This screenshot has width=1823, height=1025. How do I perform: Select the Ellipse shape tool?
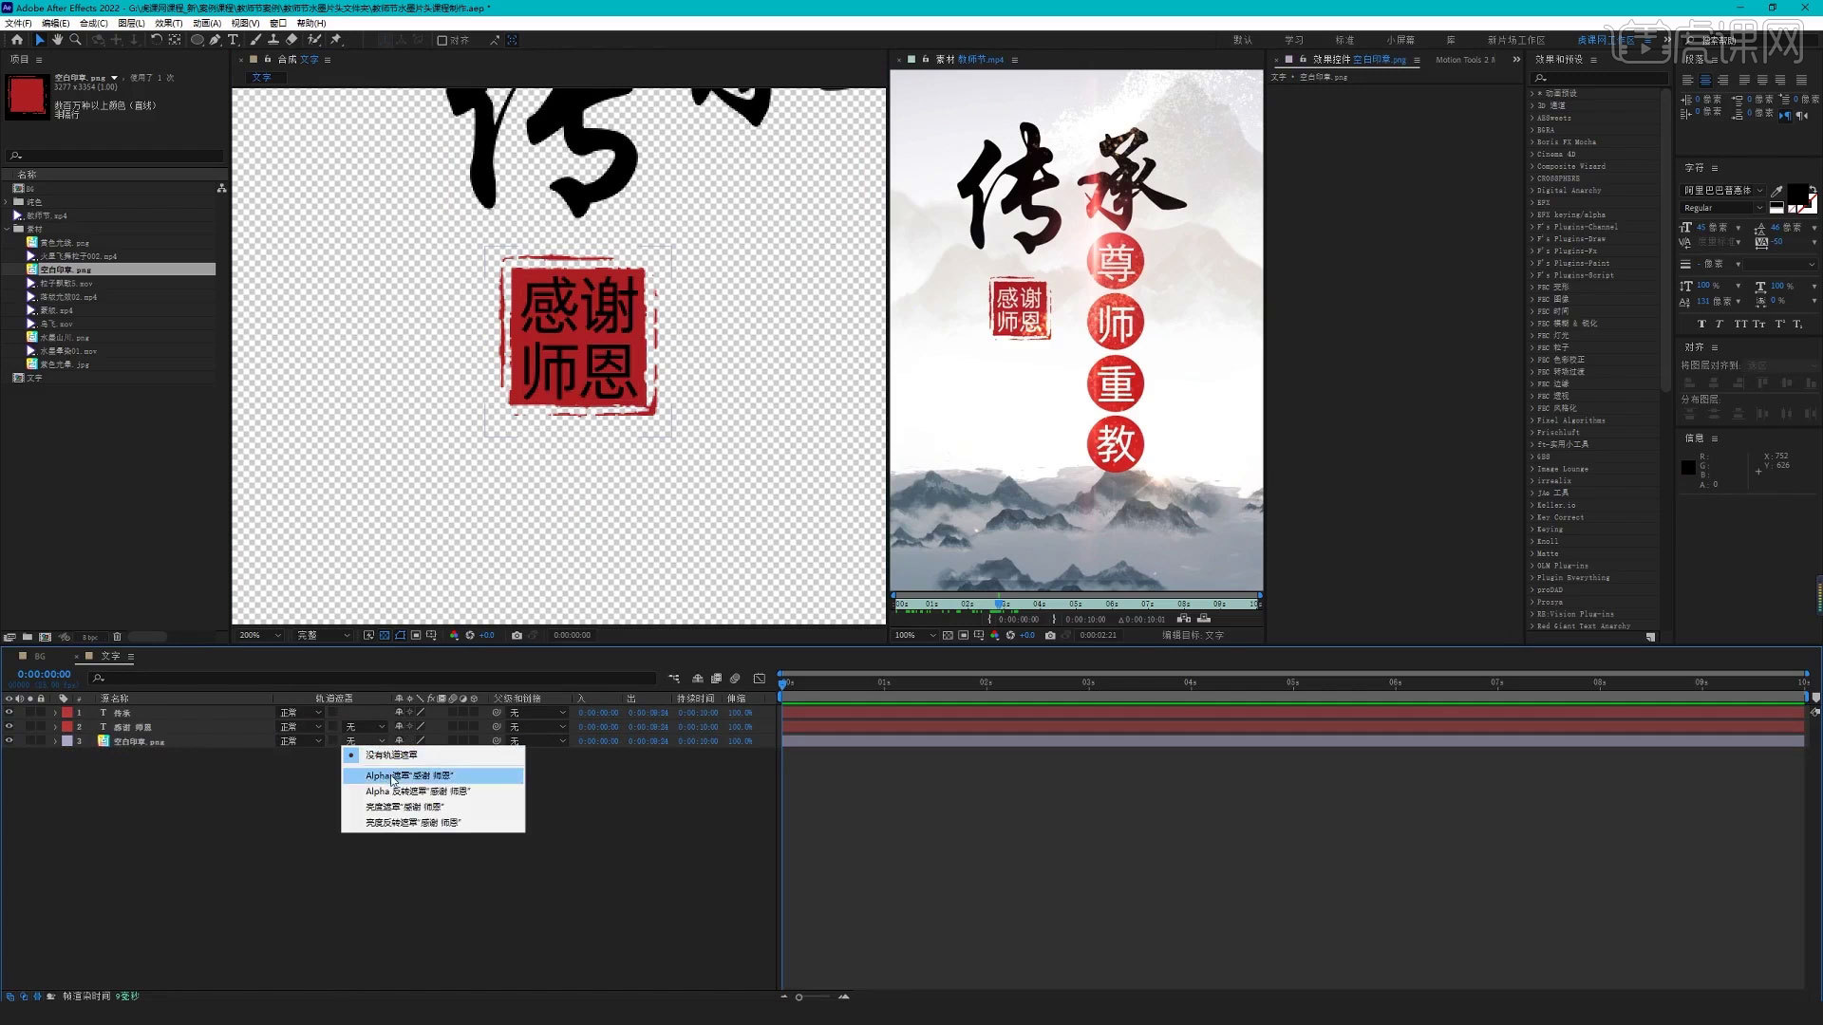(197, 40)
